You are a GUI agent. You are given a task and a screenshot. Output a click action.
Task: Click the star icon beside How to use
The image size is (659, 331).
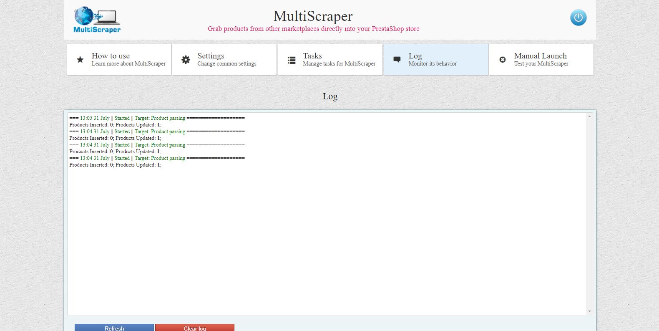pos(80,60)
